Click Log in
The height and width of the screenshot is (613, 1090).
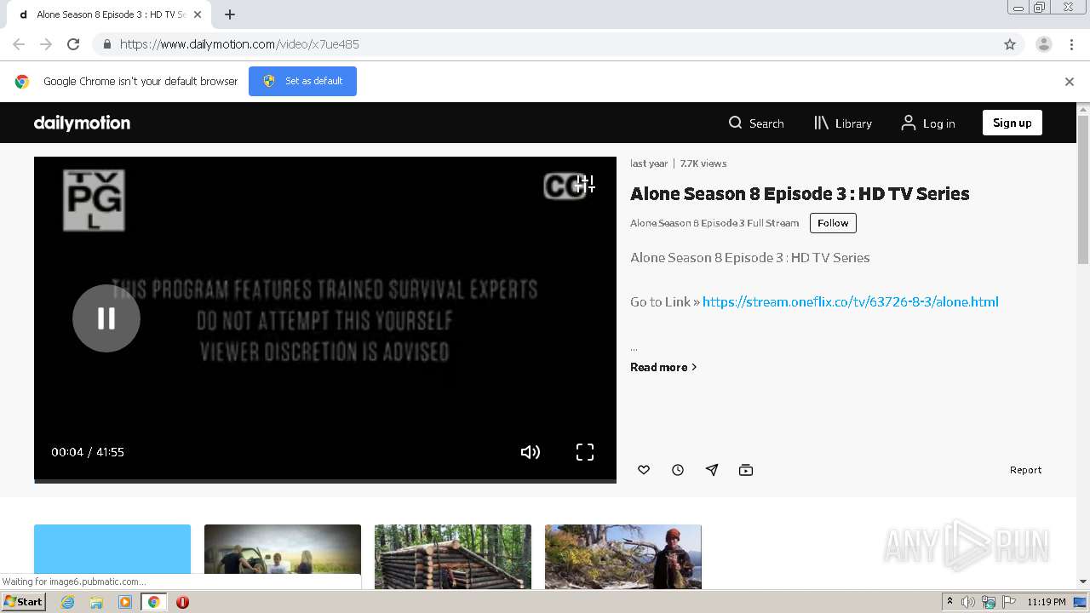pyautogui.click(x=928, y=123)
